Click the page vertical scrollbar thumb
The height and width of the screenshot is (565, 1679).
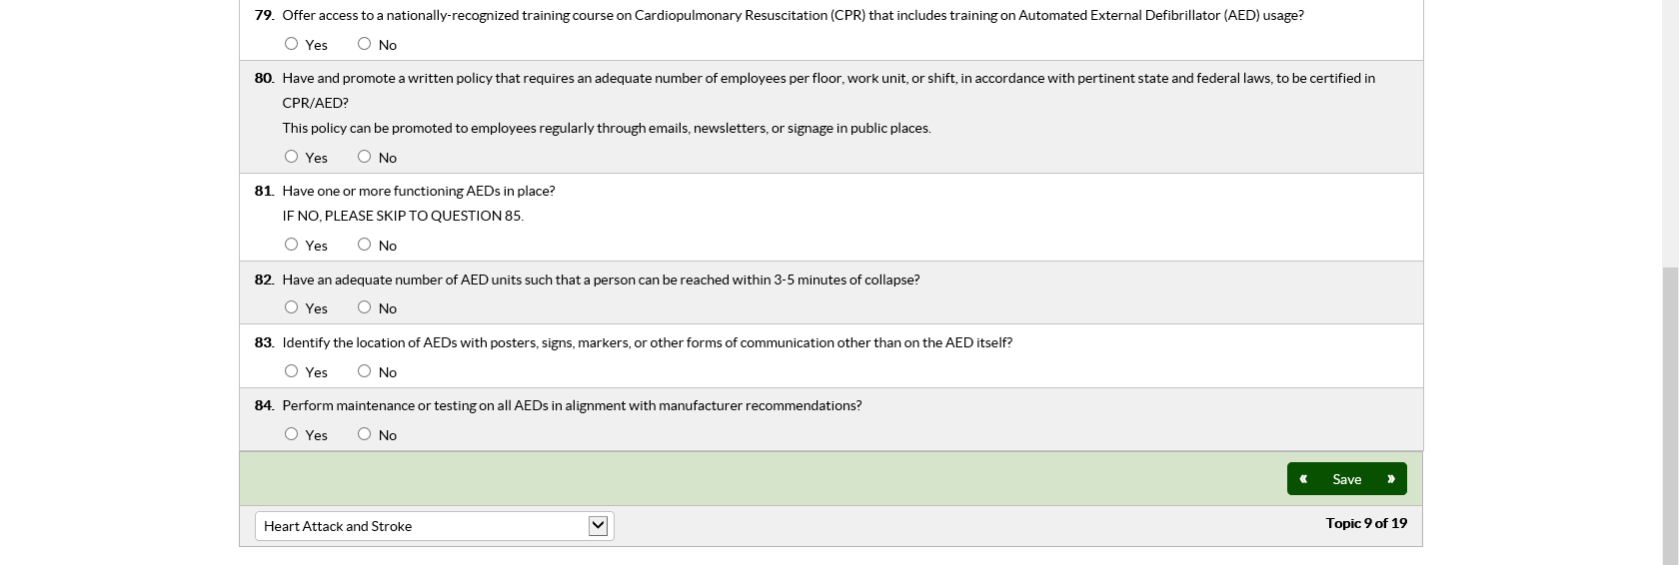[1670, 414]
